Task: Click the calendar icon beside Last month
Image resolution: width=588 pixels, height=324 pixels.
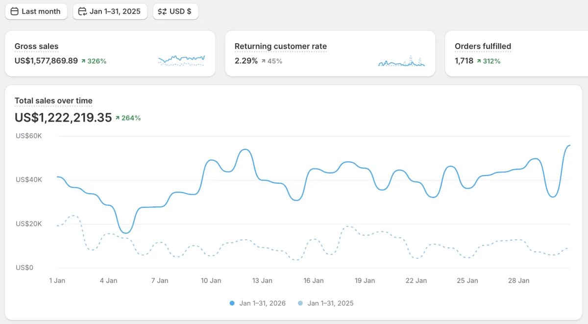Action: coord(15,11)
